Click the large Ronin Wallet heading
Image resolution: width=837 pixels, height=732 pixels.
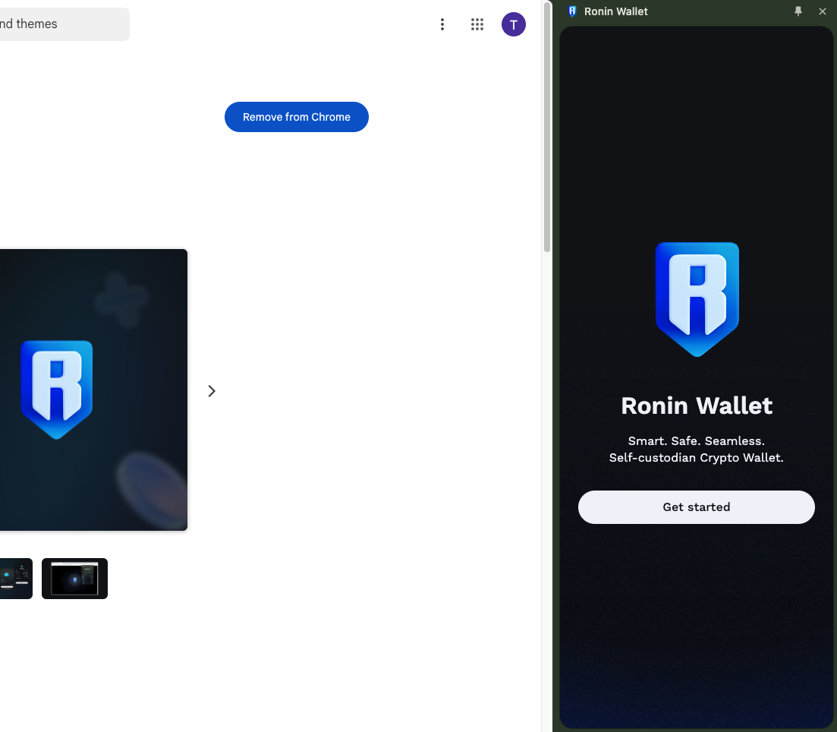697,405
